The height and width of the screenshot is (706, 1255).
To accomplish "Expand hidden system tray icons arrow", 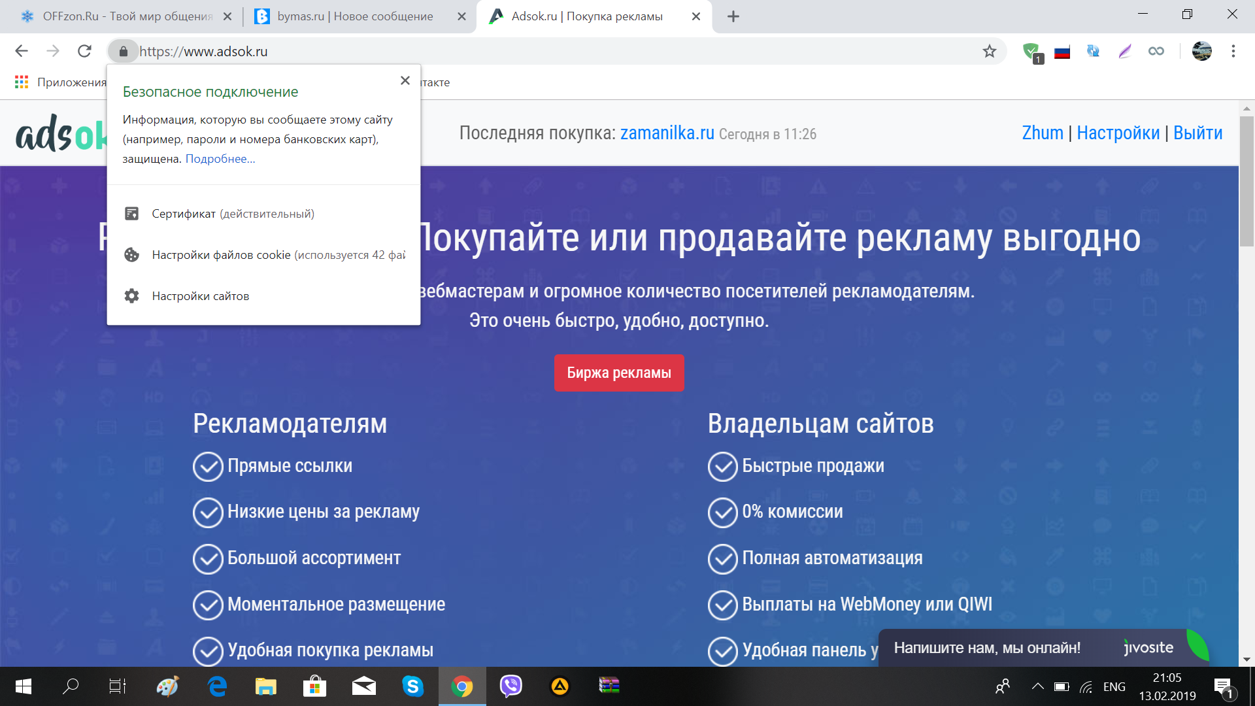I will click(x=1037, y=686).
